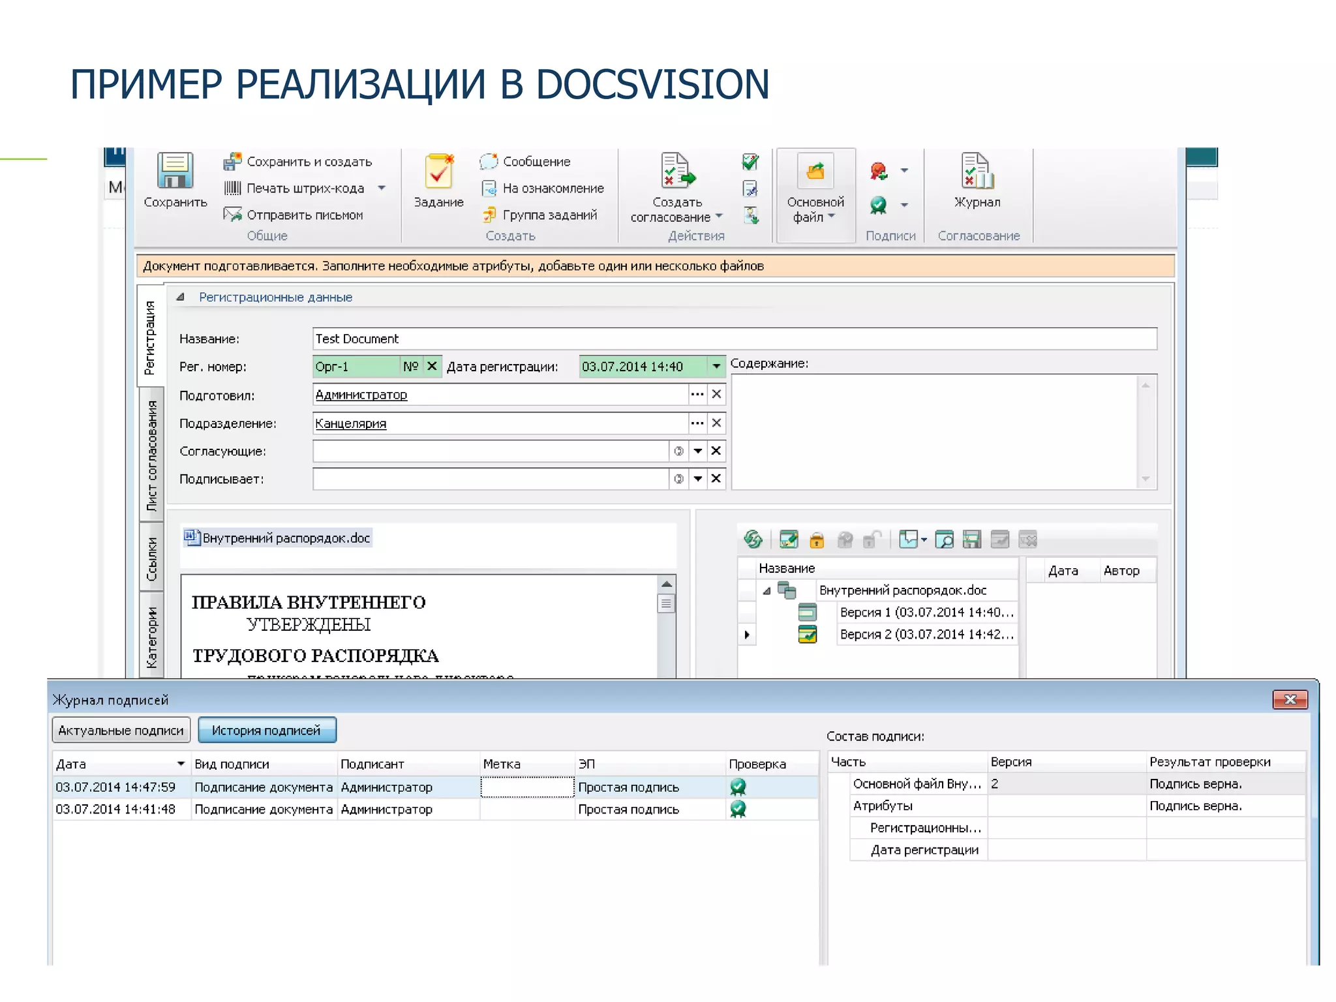
Task: Select Версия 2 in the versions tree
Action: click(926, 634)
